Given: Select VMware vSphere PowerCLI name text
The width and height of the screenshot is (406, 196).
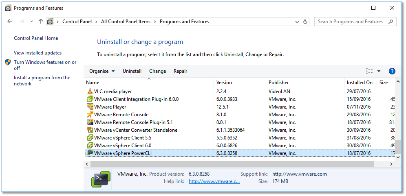Looking at the screenshot, I should tap(123, 153).
